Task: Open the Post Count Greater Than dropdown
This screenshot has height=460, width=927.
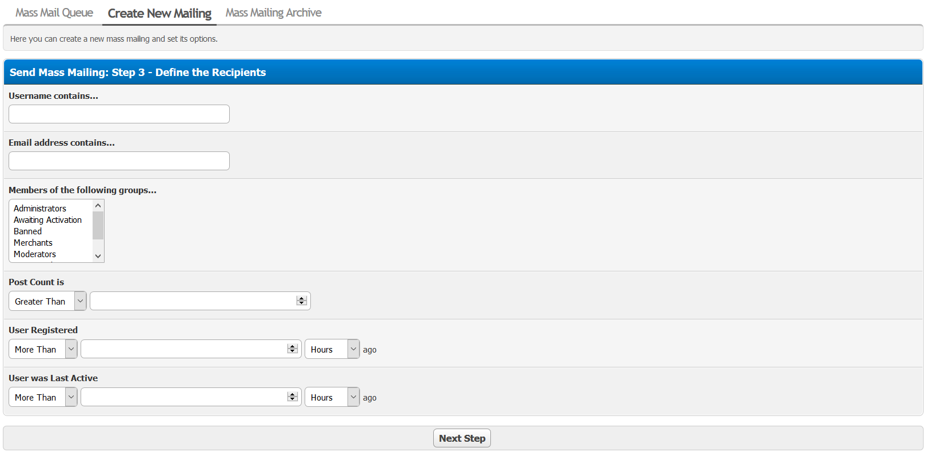Action: [x=47, y=301]
